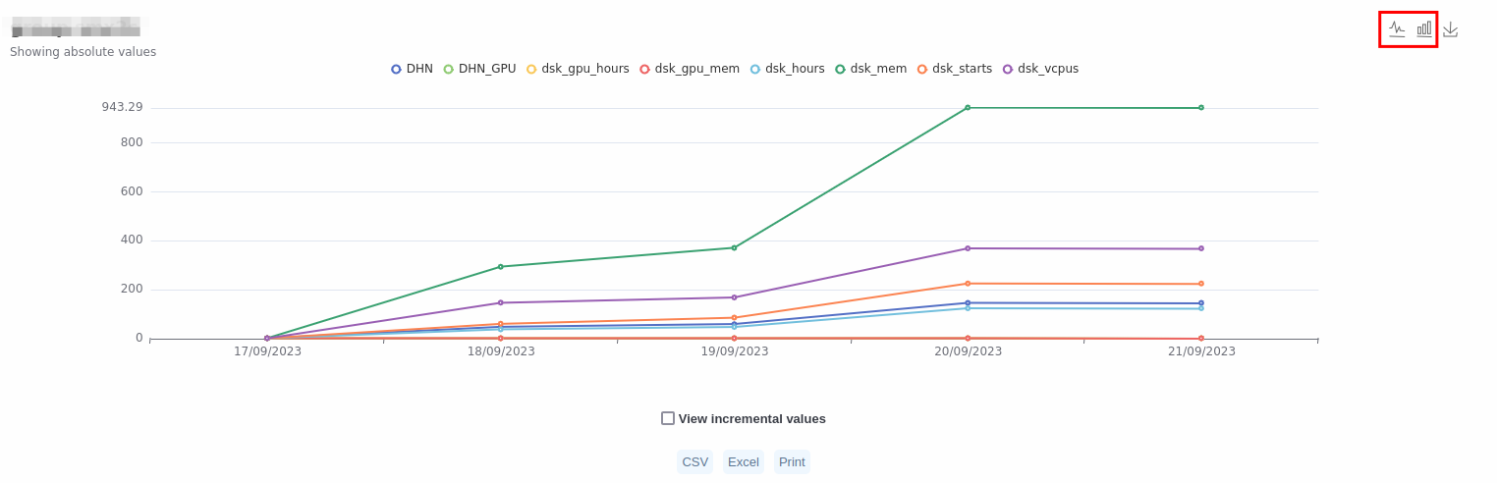Viewport: 1497px width, 483px height.
Task: Switch chart to line view
Action: pos(1396,29)
